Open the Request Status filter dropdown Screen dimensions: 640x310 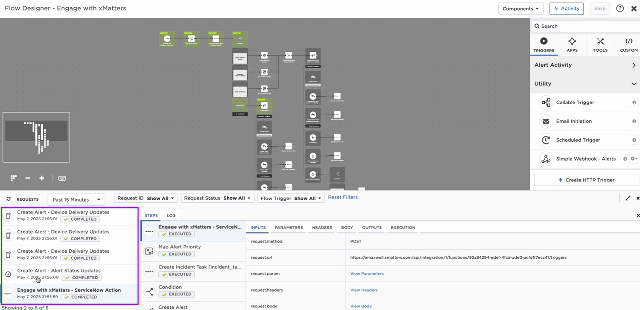218,198
